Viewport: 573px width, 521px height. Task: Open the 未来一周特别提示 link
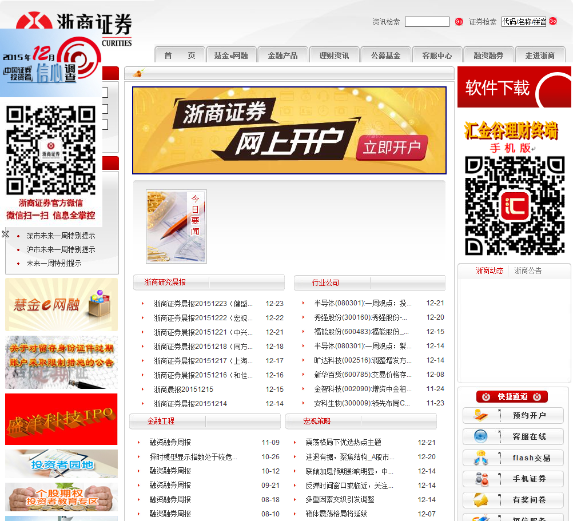coord(54,263)
